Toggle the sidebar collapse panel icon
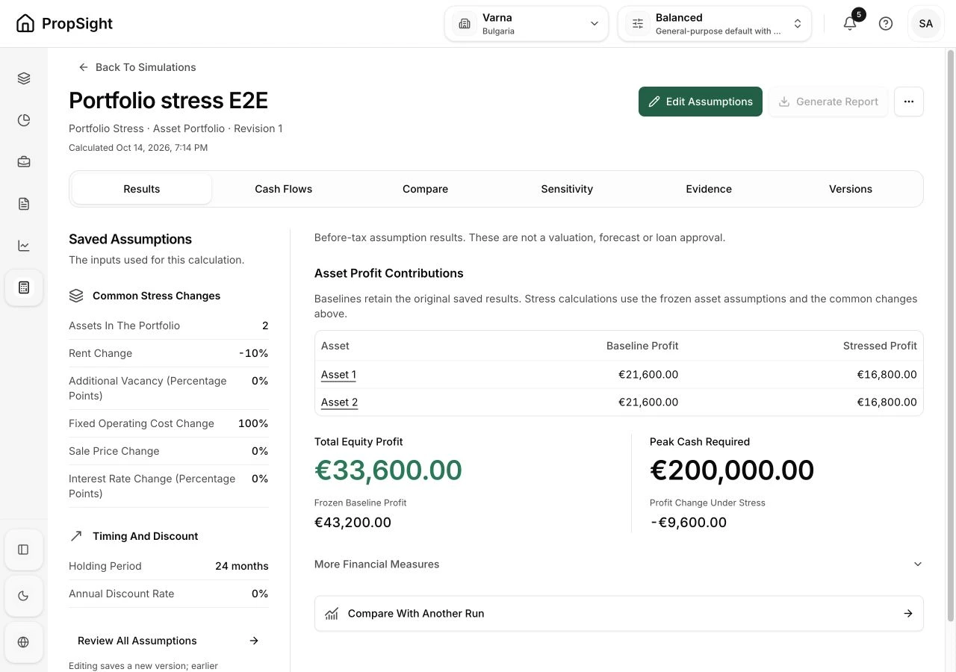 click(x=23, y=550)
